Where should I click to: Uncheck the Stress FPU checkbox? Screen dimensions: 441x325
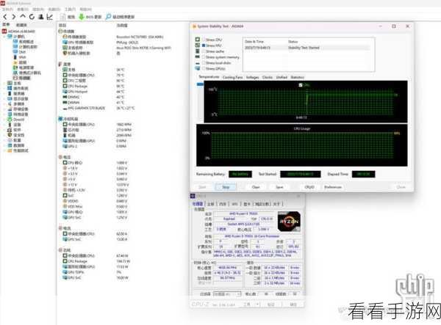tap(204, 45)
